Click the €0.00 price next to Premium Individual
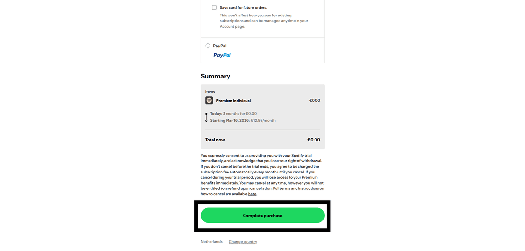 pyautogui.click(x=315, y=101)
